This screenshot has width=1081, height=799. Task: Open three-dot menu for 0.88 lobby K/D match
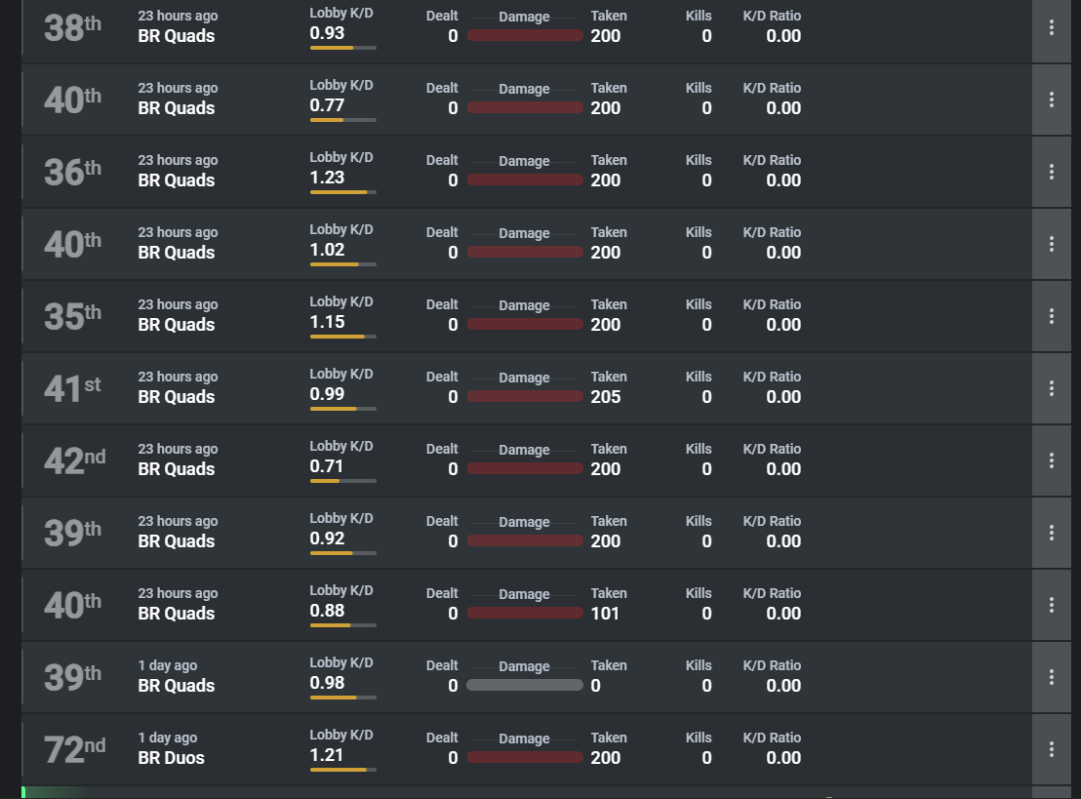(x=1051, y=605)
